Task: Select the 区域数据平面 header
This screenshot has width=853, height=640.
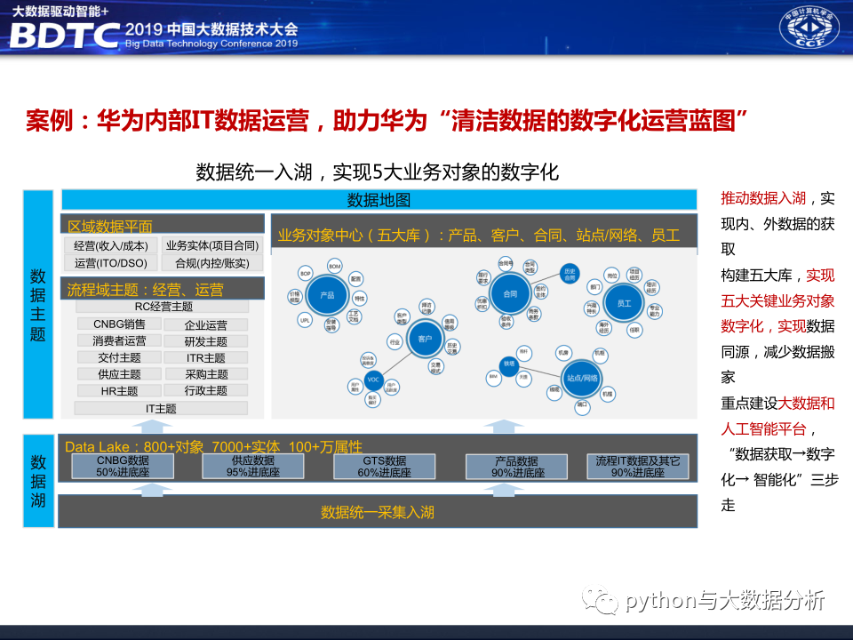Action: 163,225
